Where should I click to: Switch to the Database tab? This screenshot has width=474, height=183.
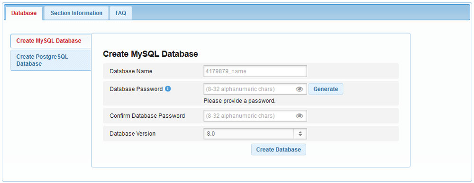(x=24, y=13)
